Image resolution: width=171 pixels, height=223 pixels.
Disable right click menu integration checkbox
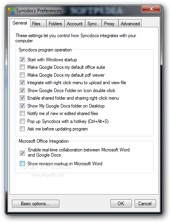point(22,83)
